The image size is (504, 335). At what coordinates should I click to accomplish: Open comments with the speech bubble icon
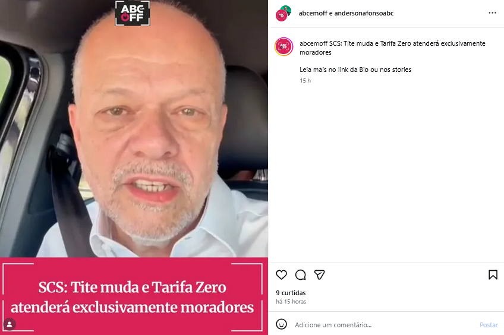(x=301, y=274)
